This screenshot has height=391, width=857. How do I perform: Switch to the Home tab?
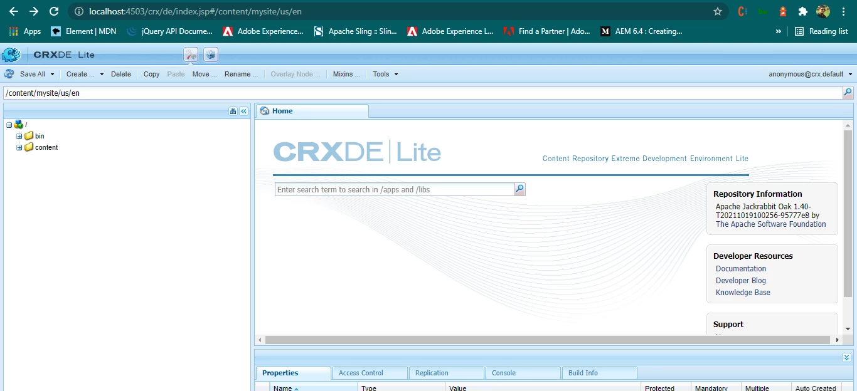coord(312,111)
